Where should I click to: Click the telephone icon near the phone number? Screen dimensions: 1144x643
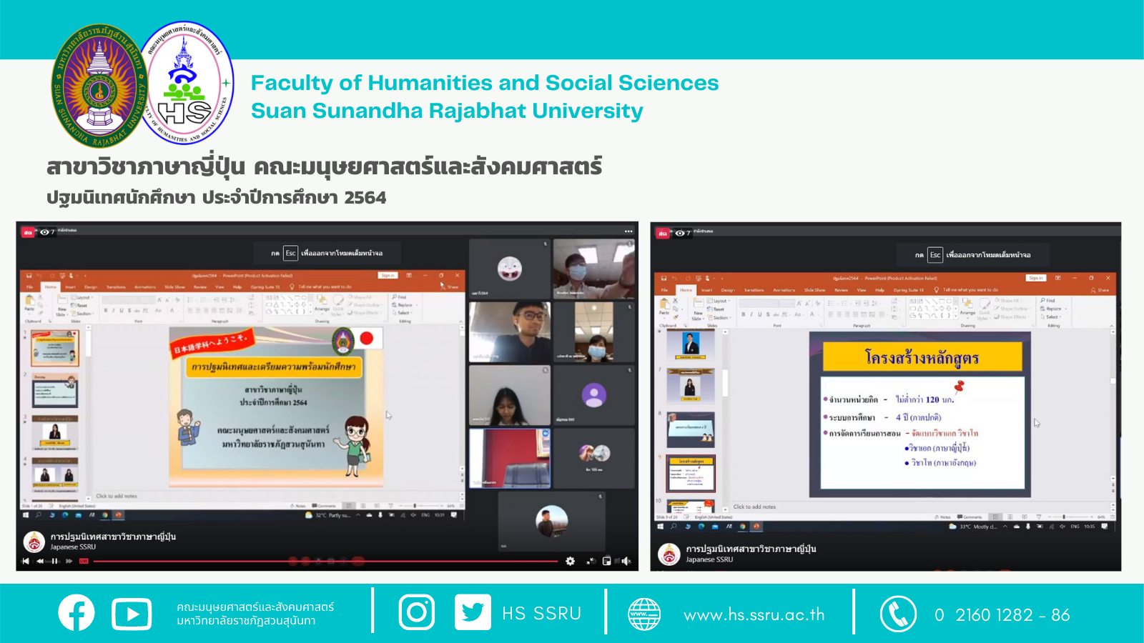898,614
